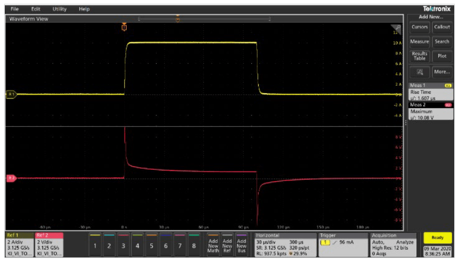Turn on channel 2
Image resolution: width=459 pixels, height=262 pixels.
coord(109,245)
